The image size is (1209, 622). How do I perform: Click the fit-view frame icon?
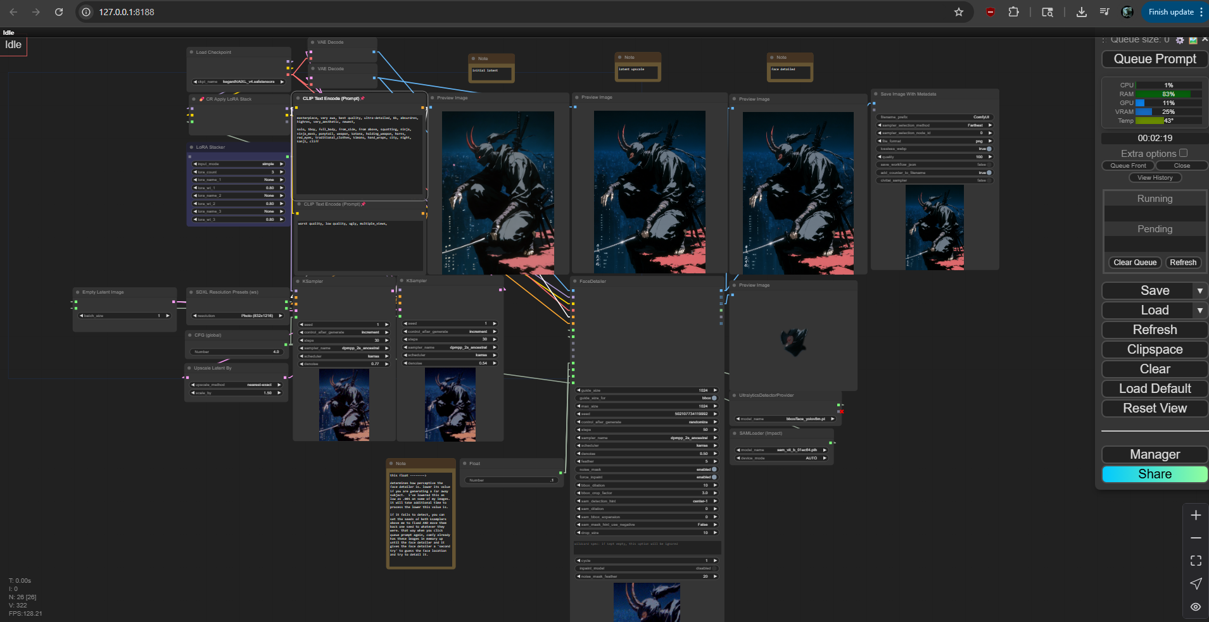tap(1195, 561)
